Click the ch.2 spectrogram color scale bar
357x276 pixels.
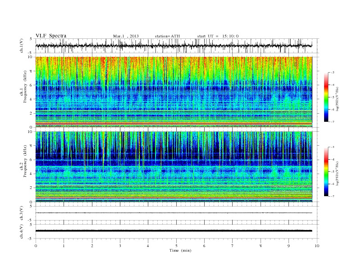pos(326,172)
